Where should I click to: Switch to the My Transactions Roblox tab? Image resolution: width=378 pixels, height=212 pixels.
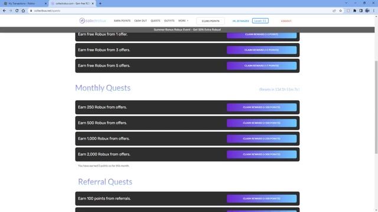25,4
